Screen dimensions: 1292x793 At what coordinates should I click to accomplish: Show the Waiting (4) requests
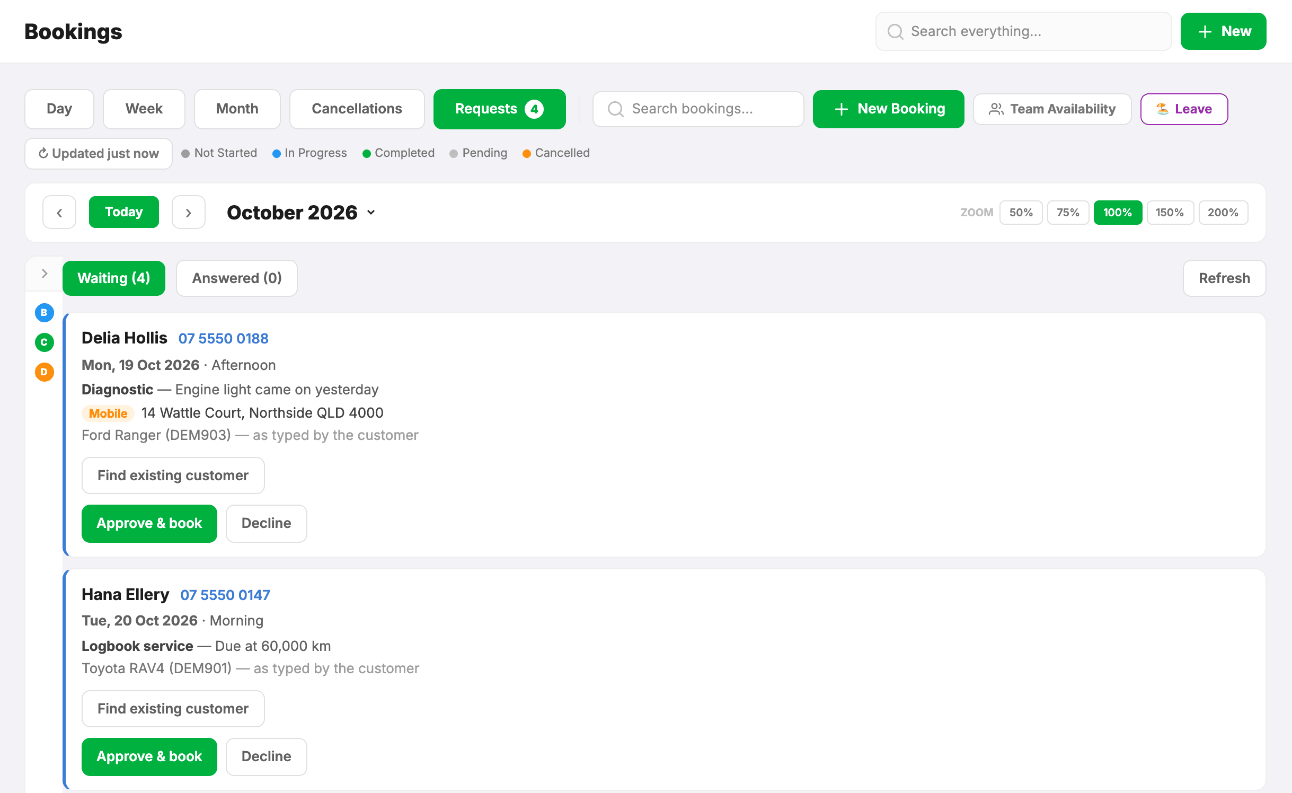coord(114,278)
